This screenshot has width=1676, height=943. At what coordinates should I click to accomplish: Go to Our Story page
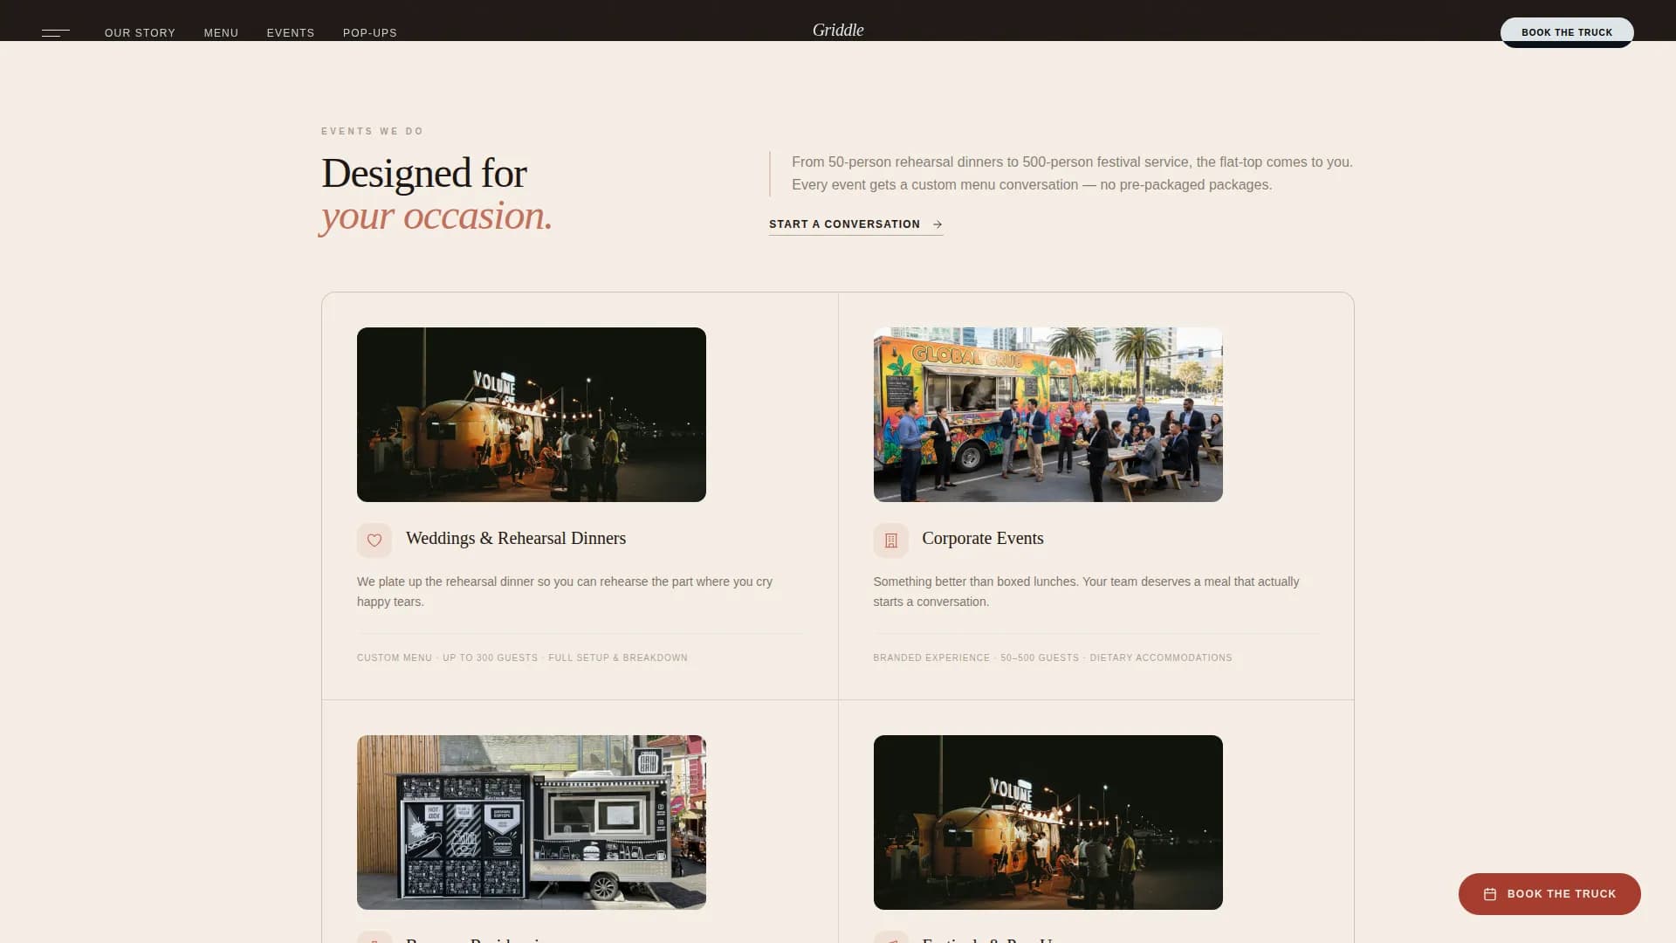pos(140,33)
